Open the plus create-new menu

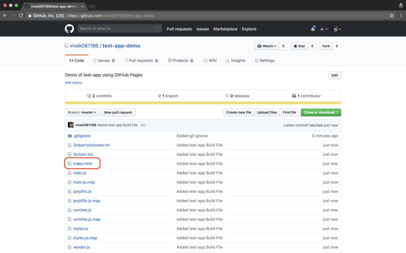tap(324, 29)
